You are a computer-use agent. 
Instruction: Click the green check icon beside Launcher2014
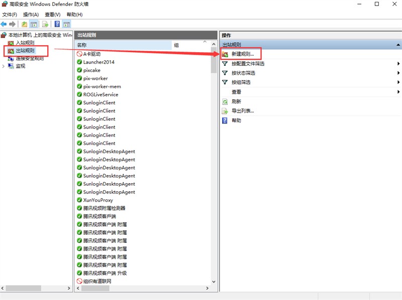79,62
